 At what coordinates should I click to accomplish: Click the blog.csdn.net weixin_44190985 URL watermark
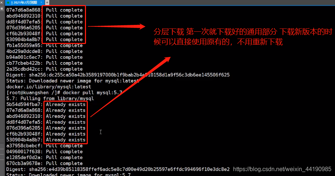point(282,169)
